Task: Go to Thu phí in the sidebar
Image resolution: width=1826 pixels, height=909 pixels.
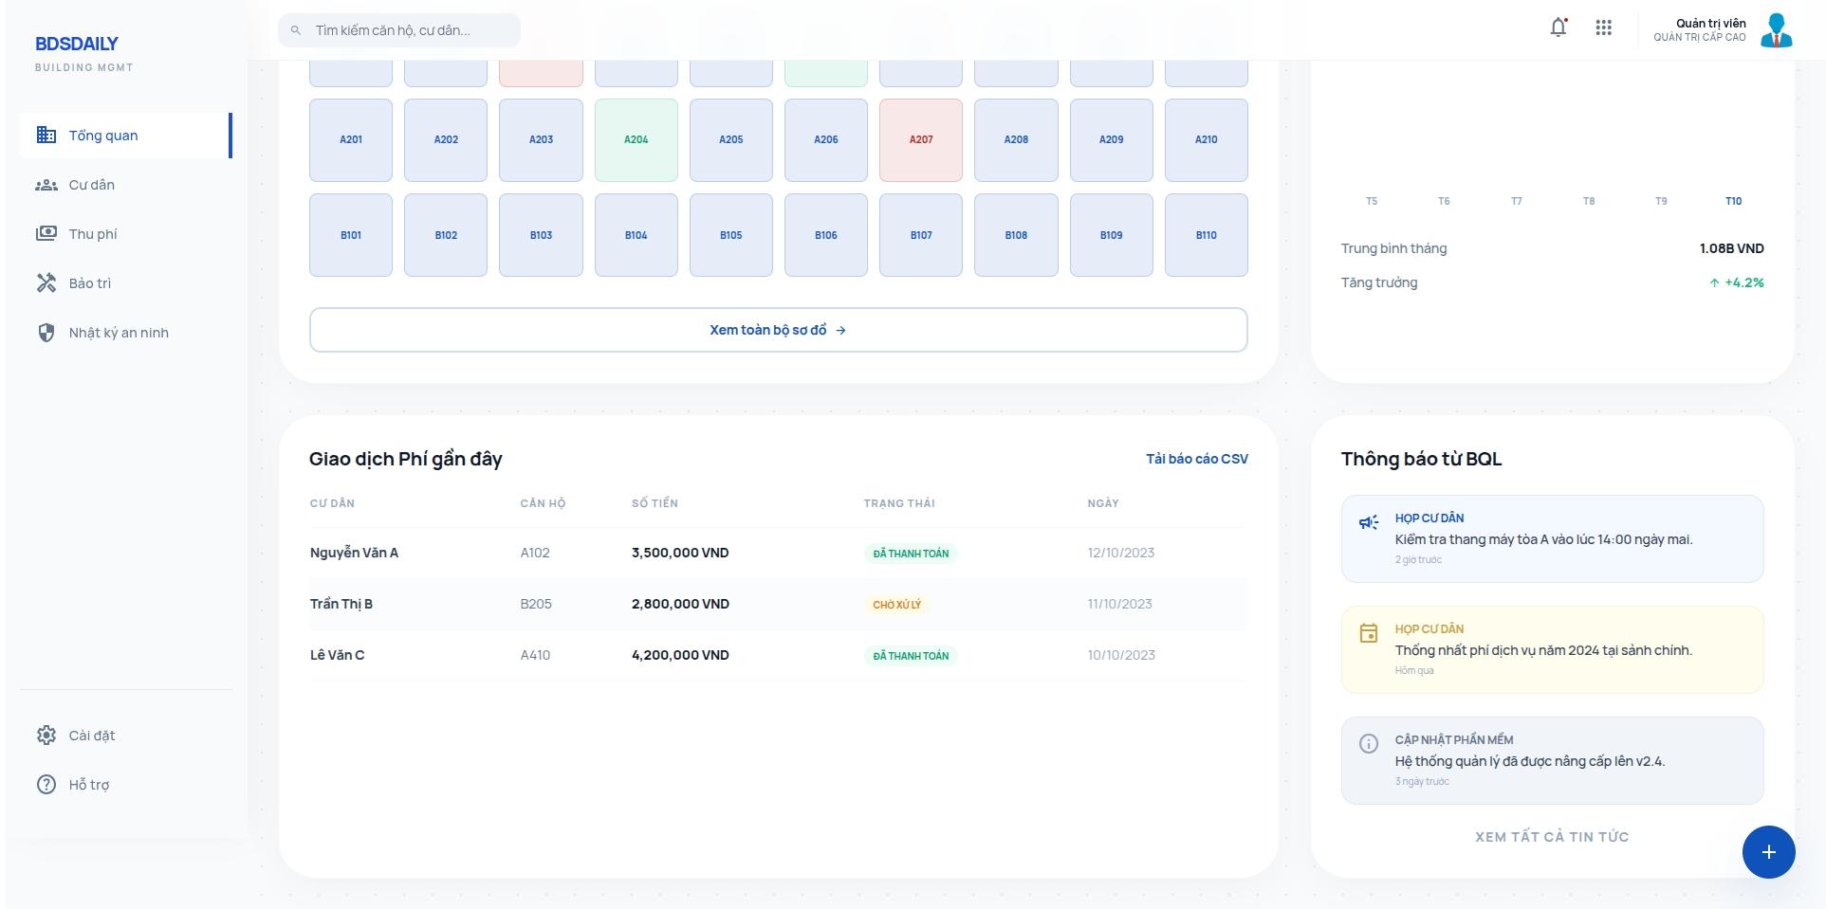Action: tap(92, 234)
